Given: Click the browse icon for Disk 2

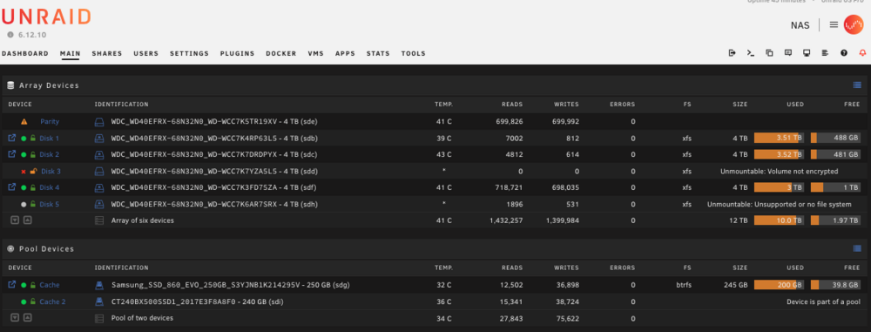Looking at the screenshot, I should [11, 154].
